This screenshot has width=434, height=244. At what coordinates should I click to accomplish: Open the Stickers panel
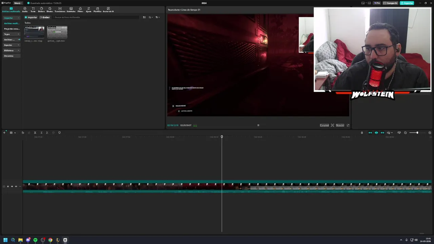coord(41,9)
